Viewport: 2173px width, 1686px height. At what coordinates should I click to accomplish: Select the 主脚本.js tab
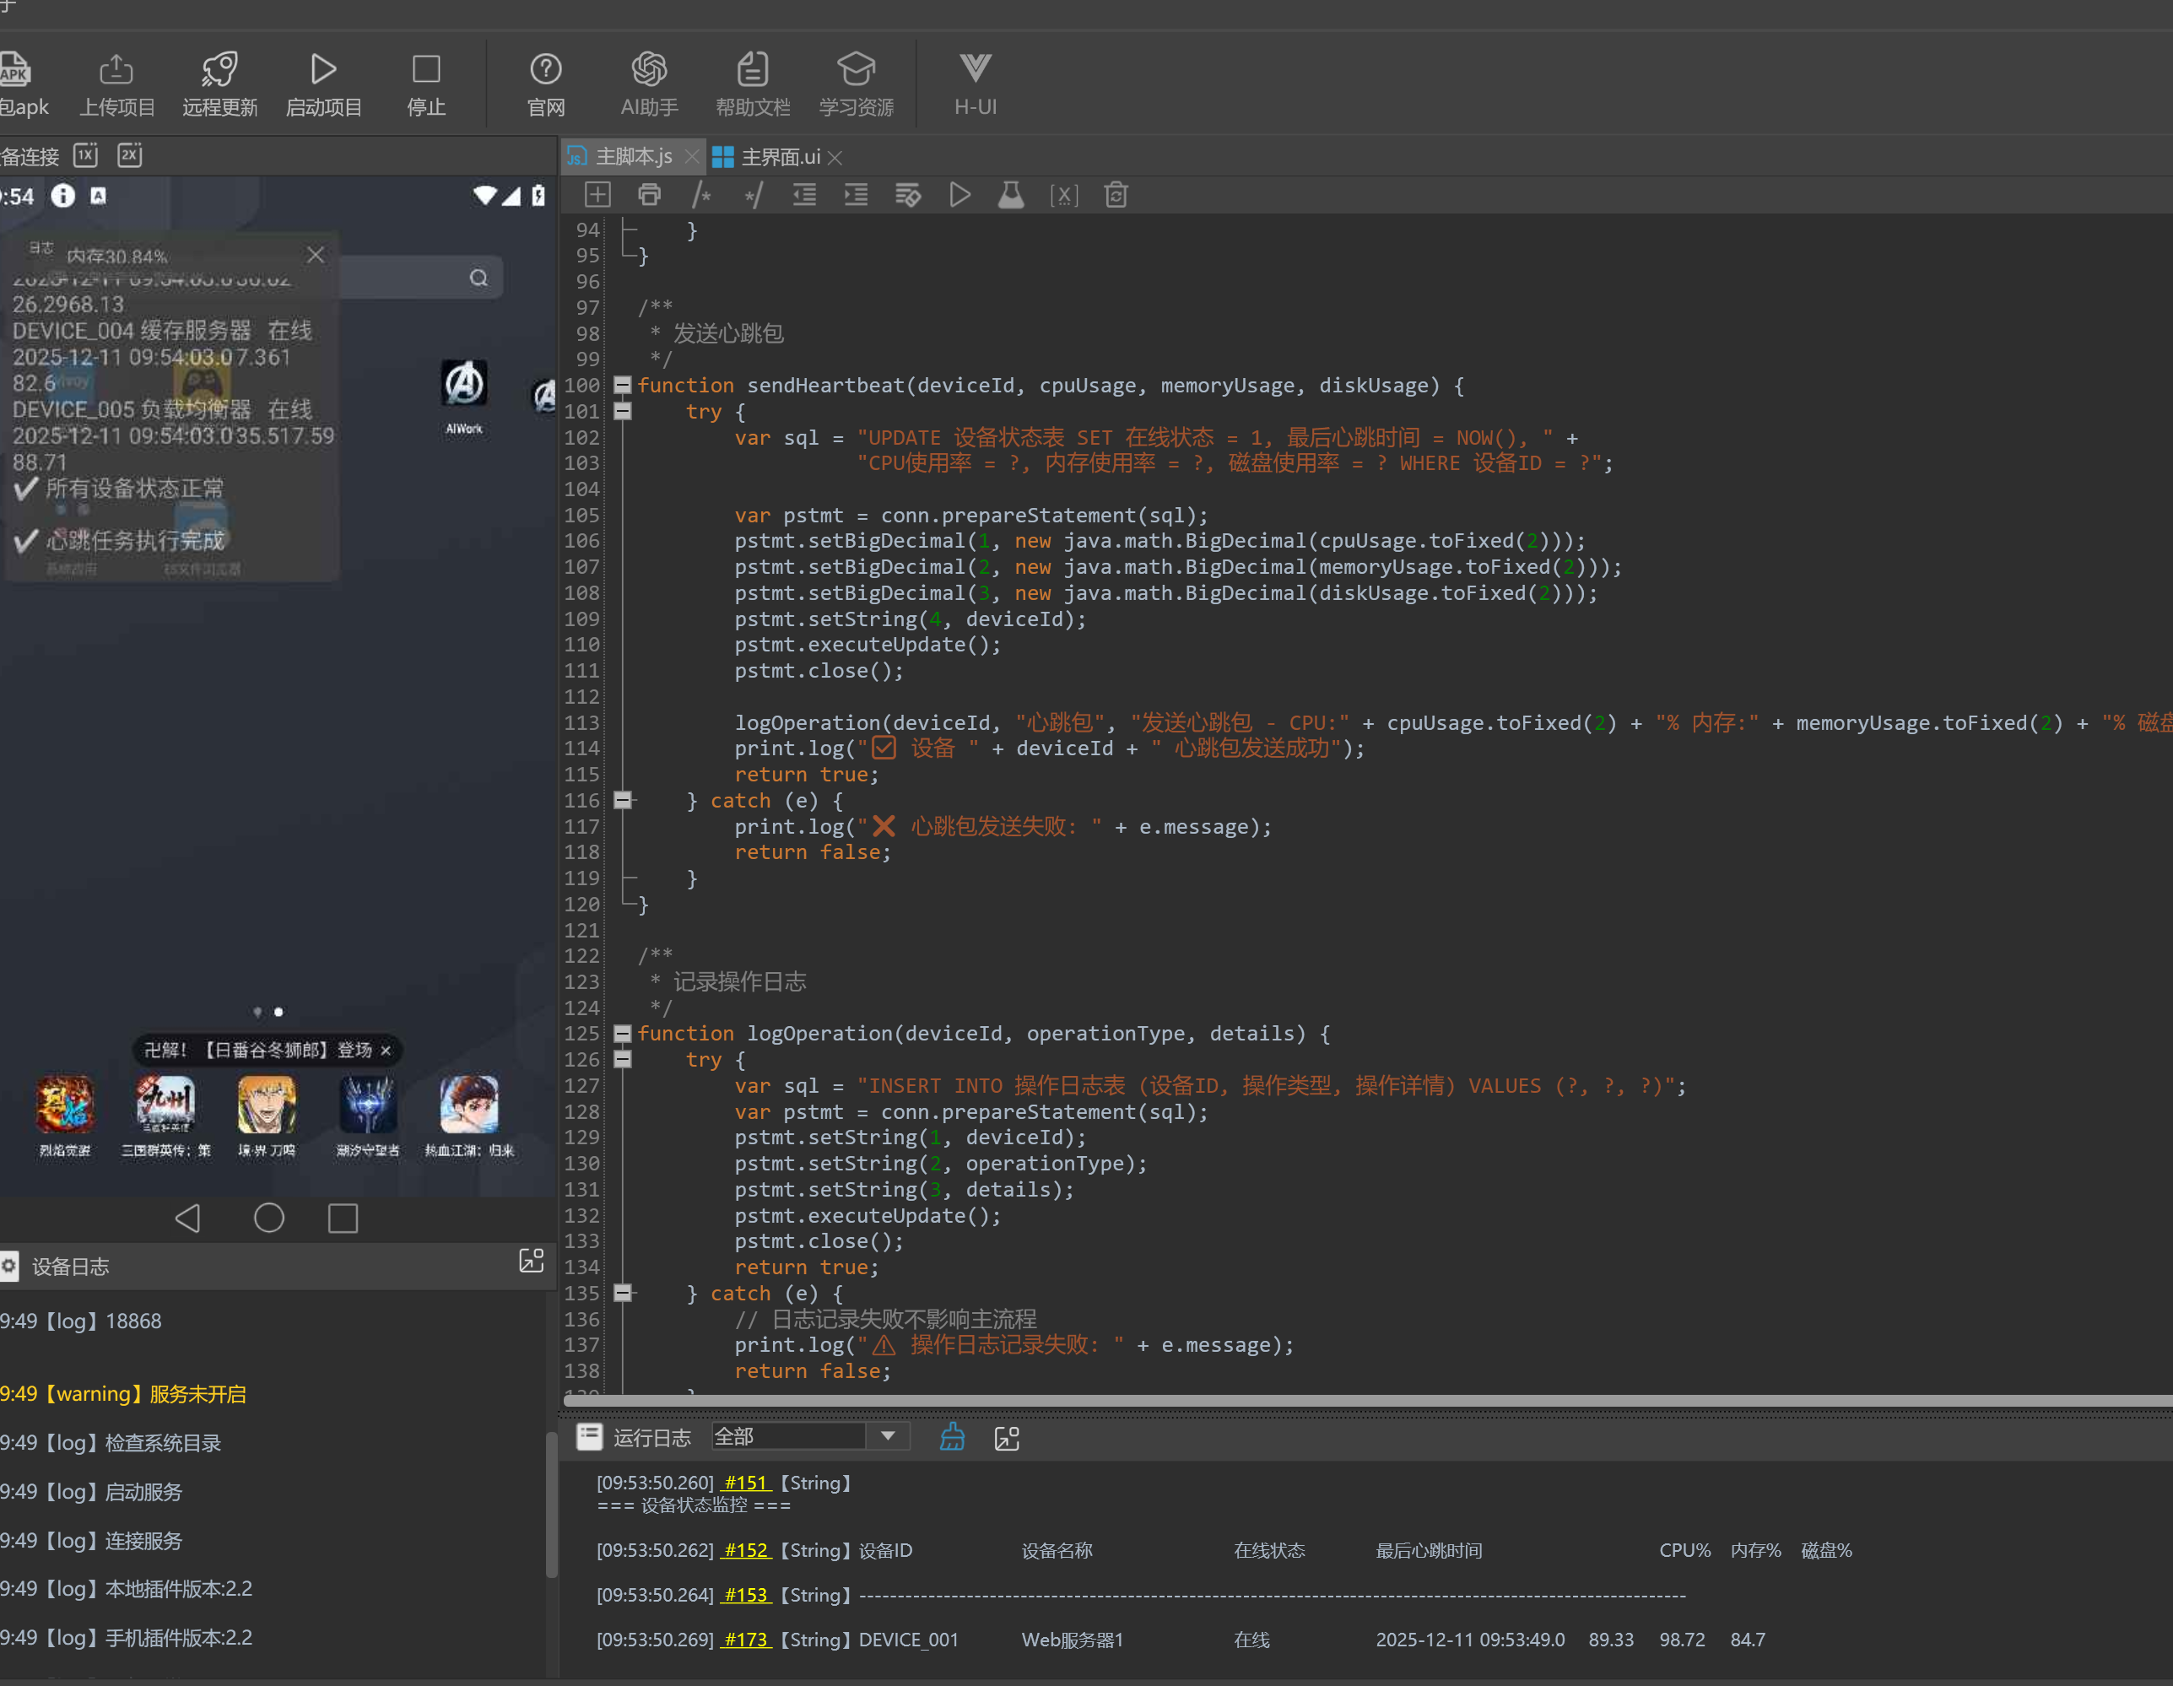point(633,157)
